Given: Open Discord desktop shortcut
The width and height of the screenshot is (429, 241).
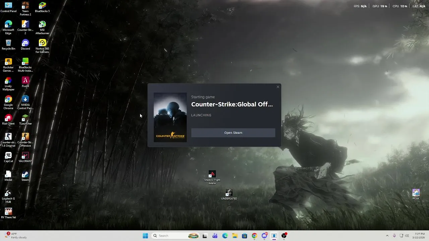Looking at the screenshot, I should pos(25,45).
